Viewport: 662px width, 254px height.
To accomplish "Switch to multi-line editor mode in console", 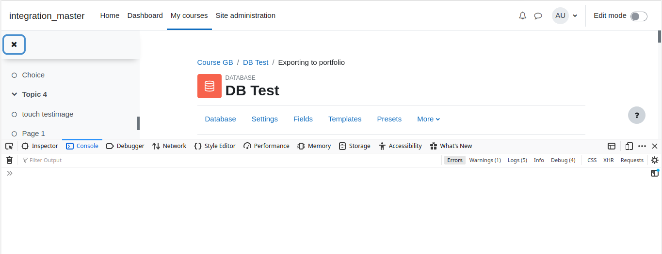I will [x=655, y=173].
